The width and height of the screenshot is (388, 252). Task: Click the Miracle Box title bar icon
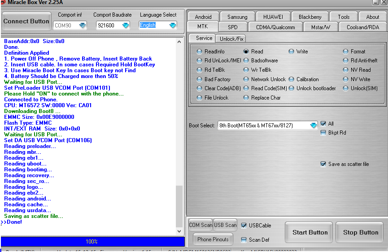coord(3,2)
